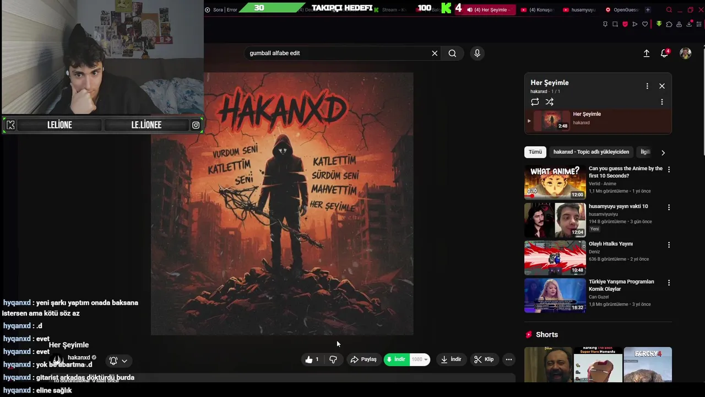
Task: Show more filter chips with the right arrow
Action: [663, 153]
